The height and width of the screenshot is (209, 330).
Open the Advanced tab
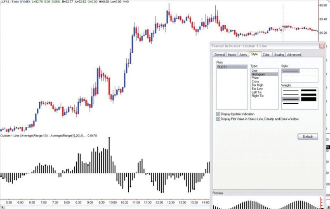tap(294, 55)
